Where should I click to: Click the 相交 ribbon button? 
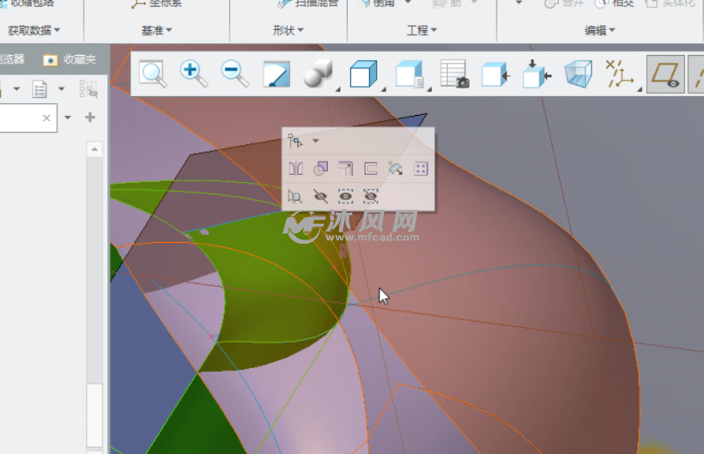[x=614, y=3]
